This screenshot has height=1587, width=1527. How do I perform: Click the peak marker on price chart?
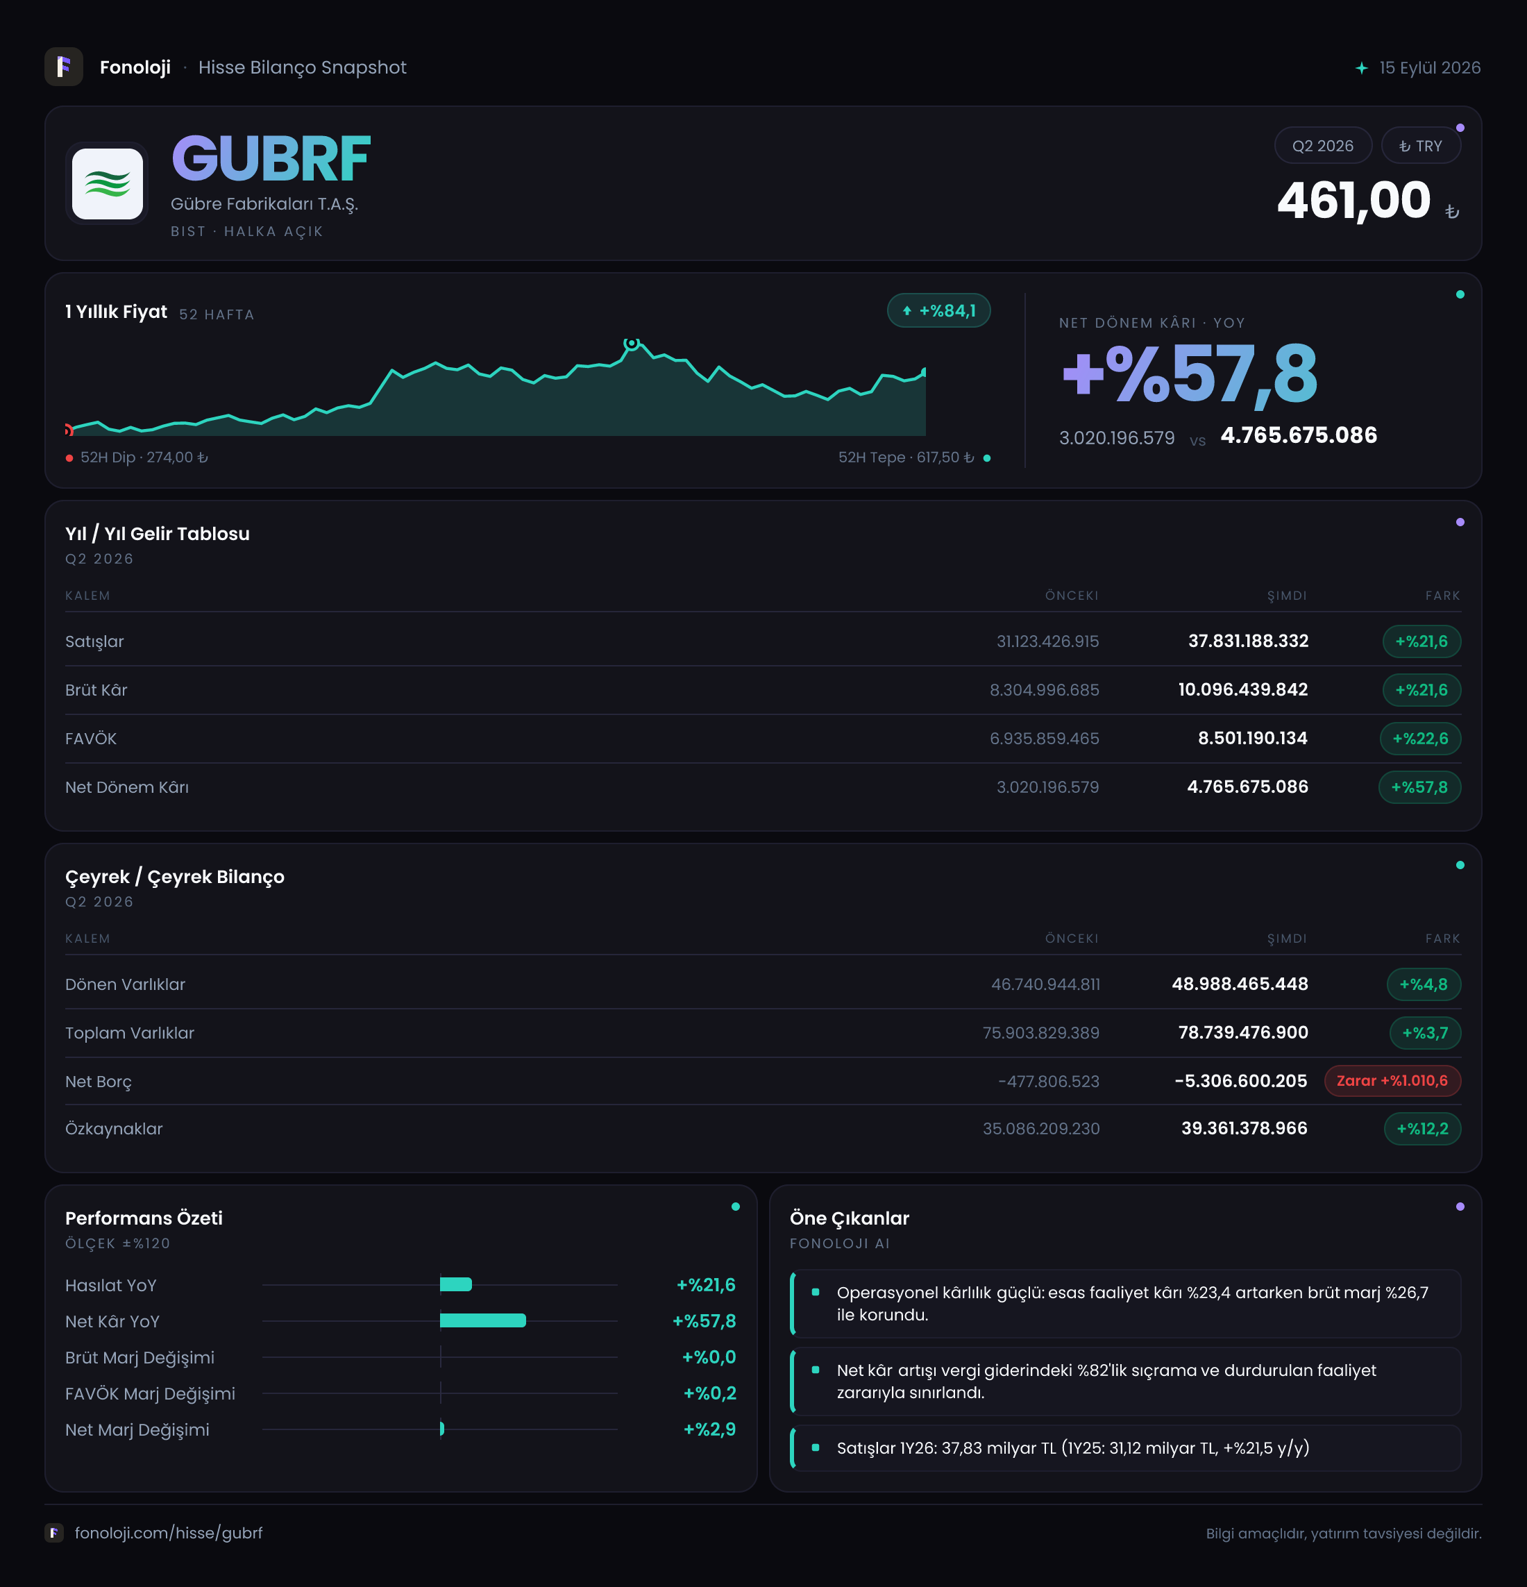(632, 344)
